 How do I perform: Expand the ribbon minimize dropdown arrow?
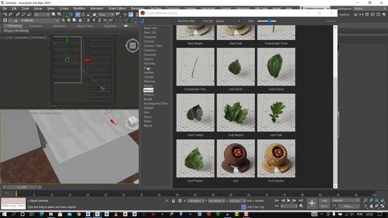129,25
